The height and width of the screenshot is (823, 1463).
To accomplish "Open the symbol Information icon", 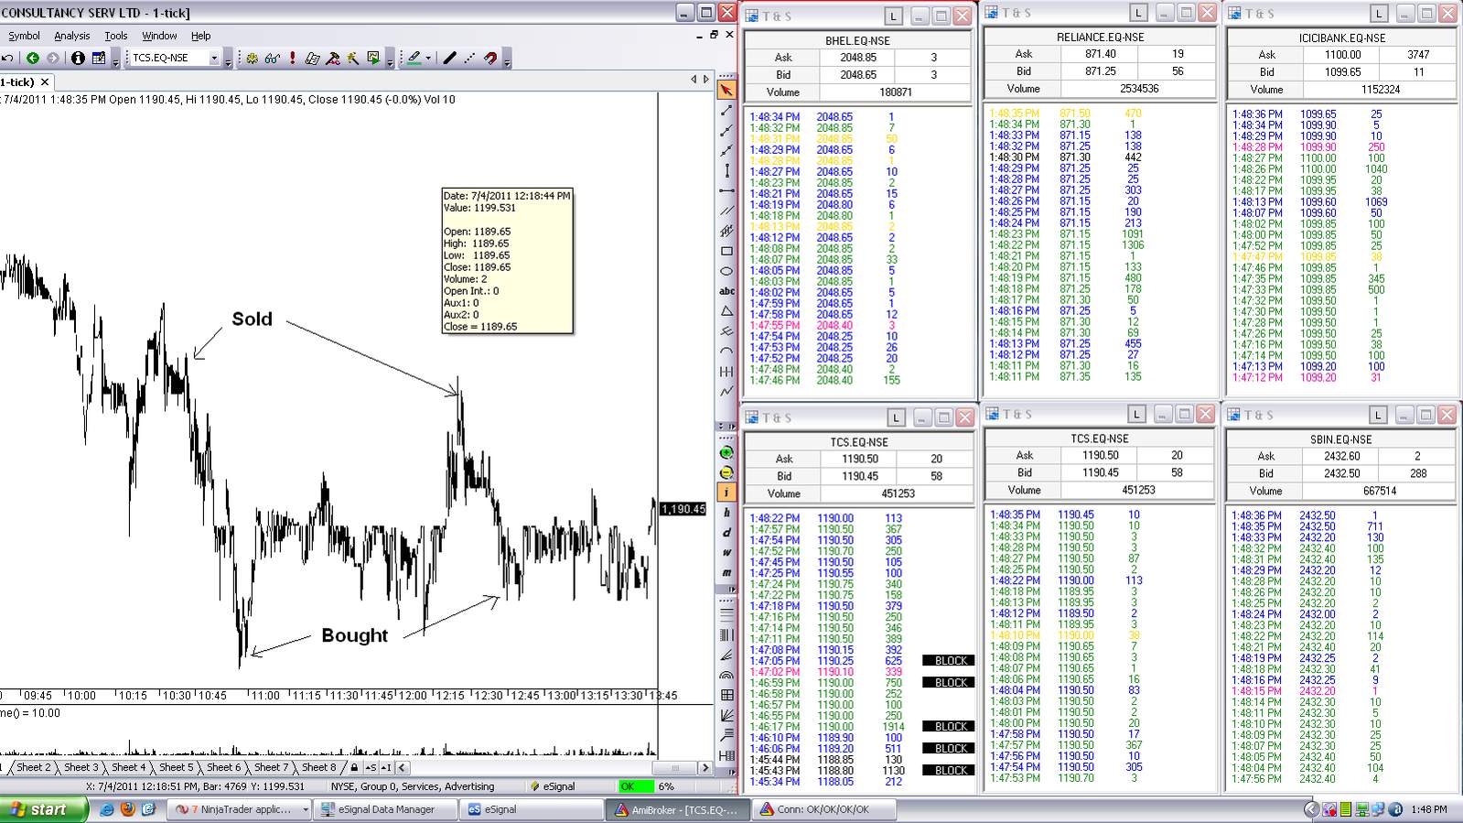I will (78, 58).
